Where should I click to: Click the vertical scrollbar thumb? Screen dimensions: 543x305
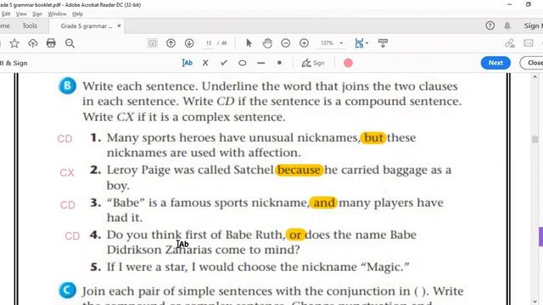[x=535, y=139]
